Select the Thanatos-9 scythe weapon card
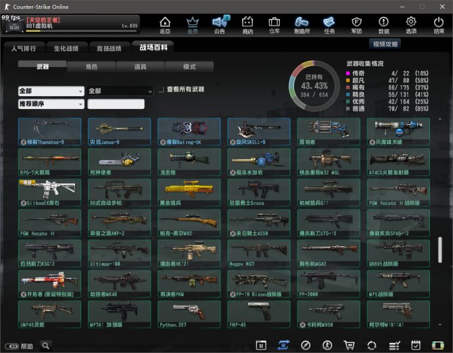This screenshot has height=353, width=453. [49, 131]
